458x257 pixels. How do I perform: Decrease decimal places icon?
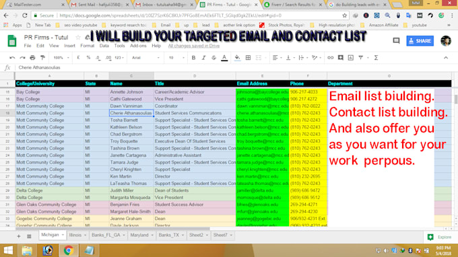[98, 58]
